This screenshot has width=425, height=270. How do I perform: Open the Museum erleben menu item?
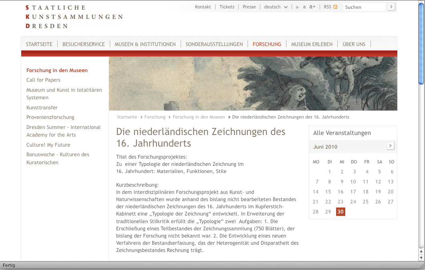pyautogui.click(x=312, y=44)
